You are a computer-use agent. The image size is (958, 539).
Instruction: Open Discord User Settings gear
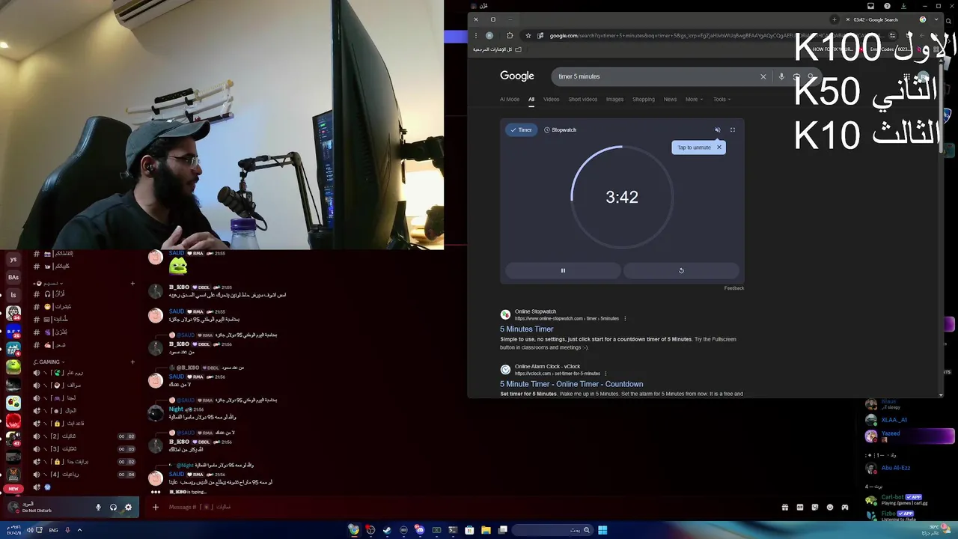tap(128, 507)
